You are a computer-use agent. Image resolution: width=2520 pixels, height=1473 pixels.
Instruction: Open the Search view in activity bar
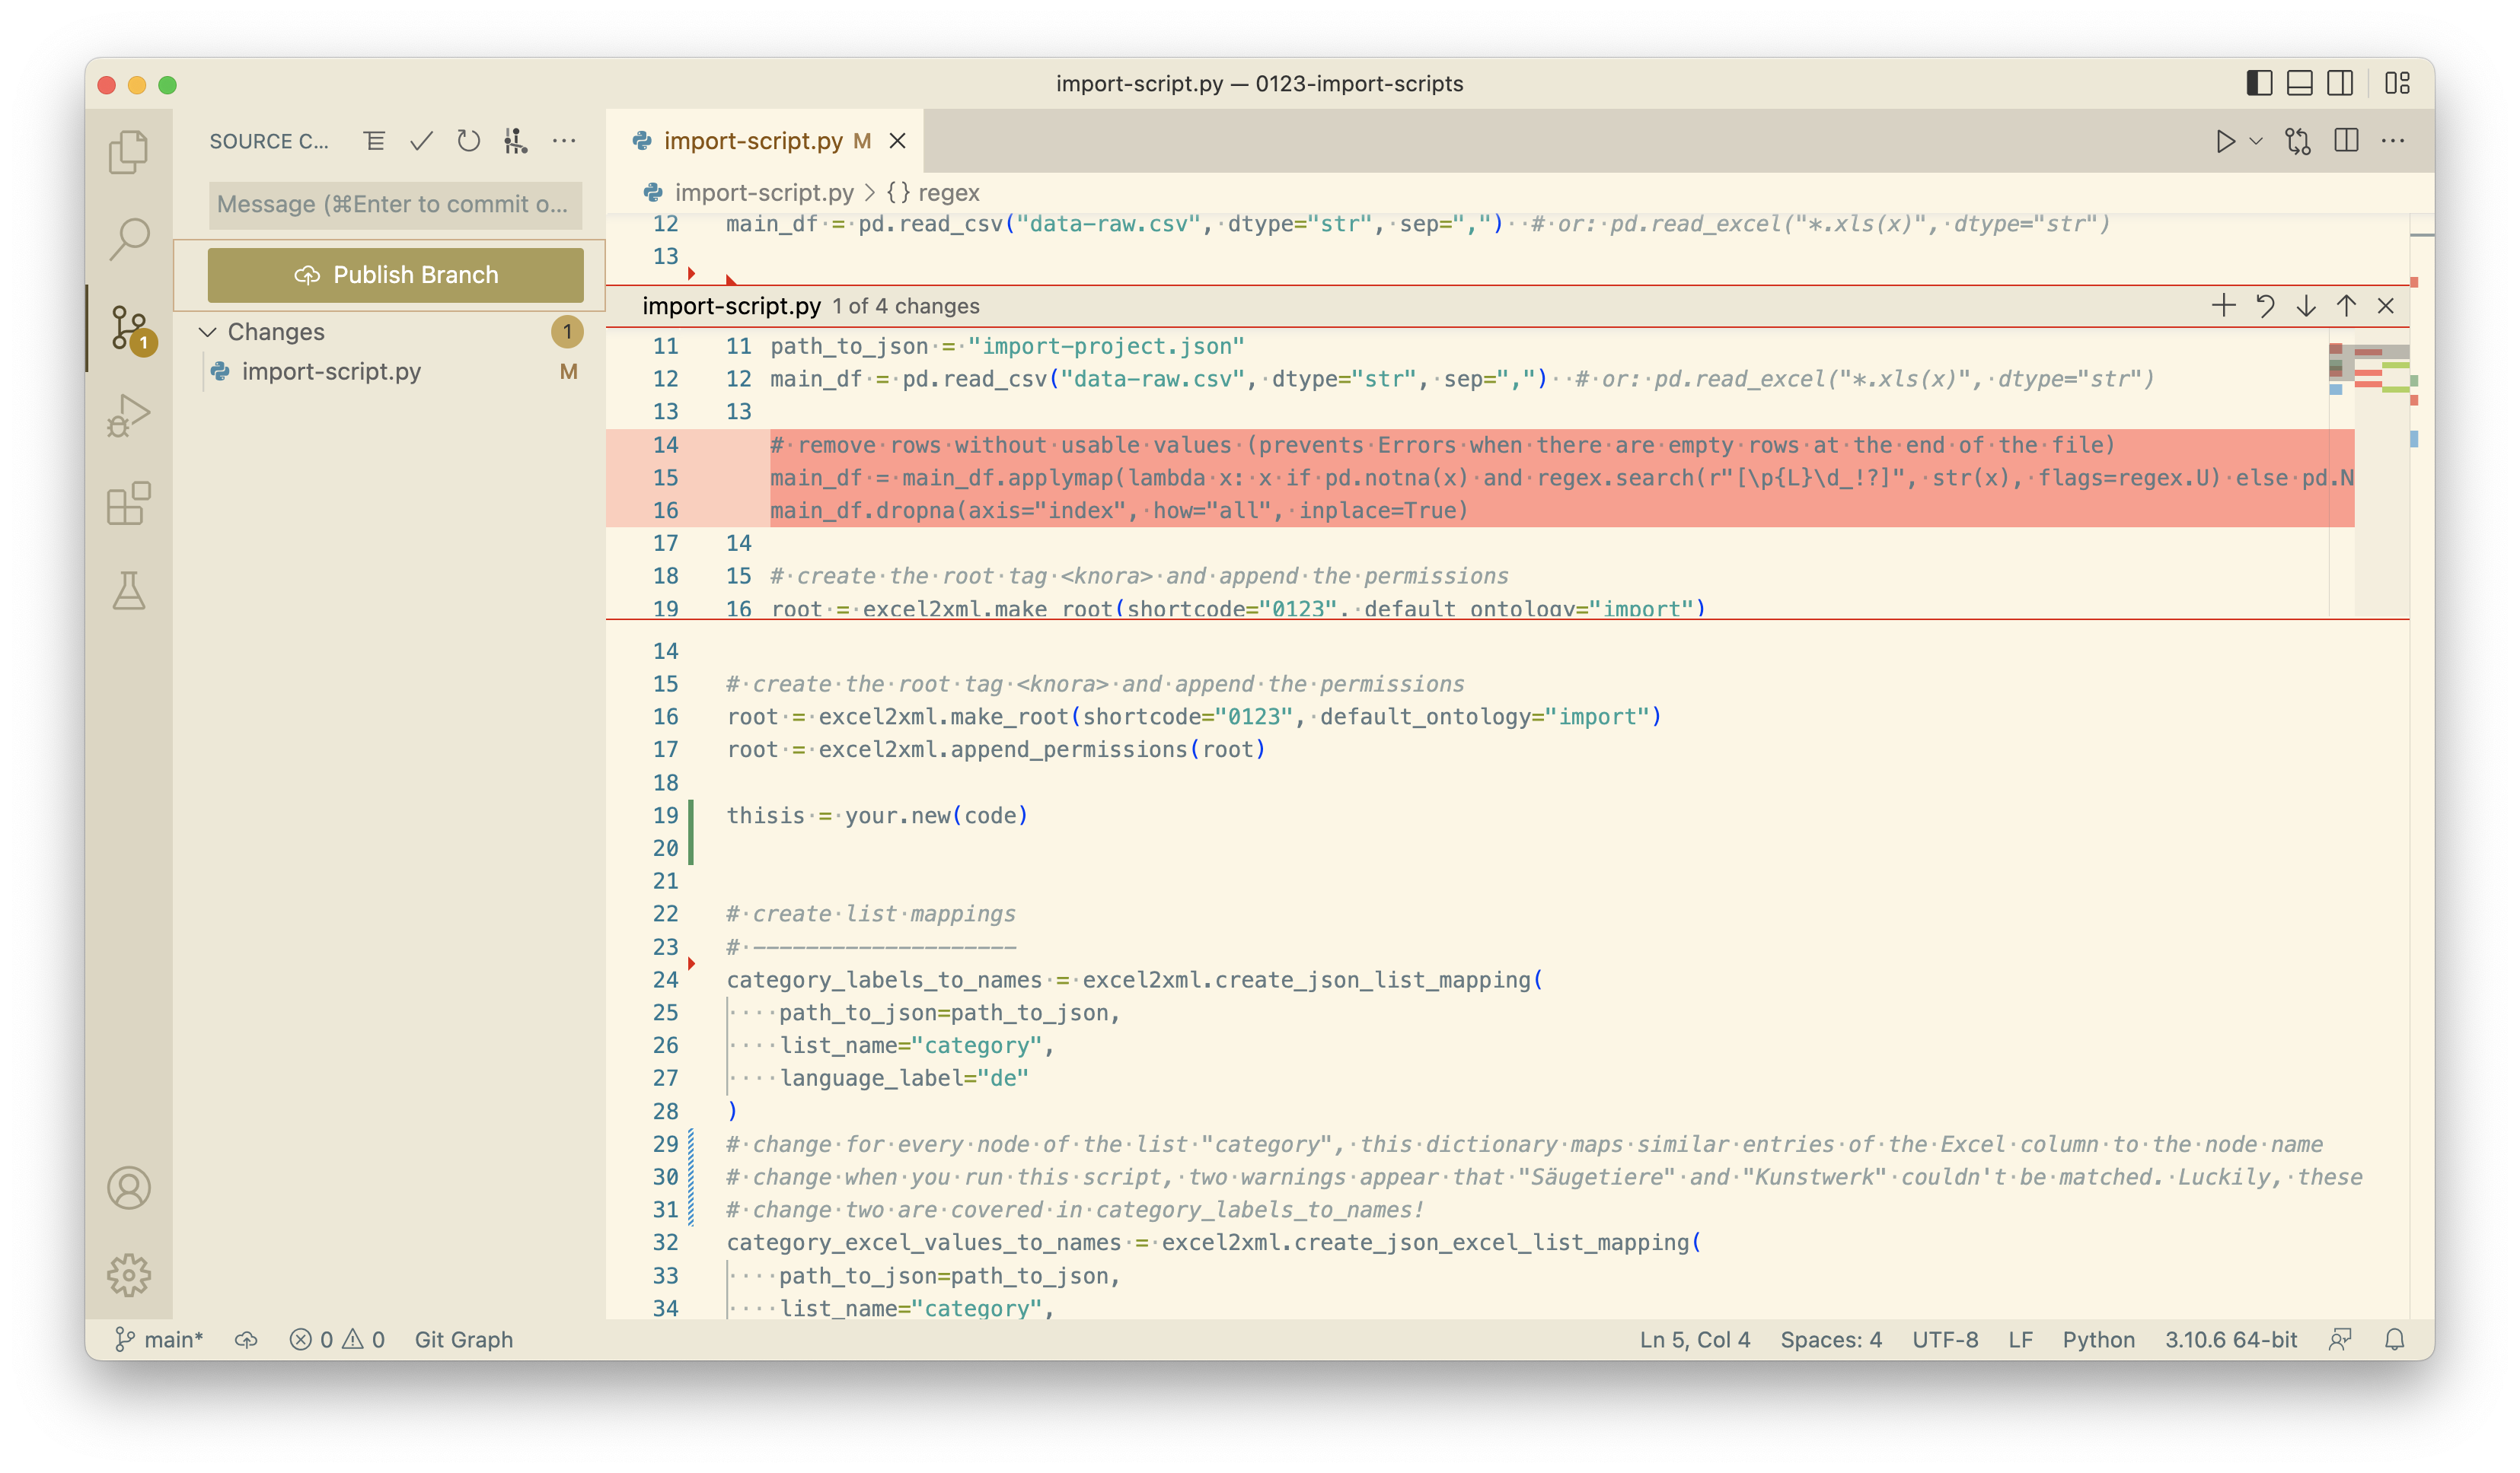coord(128,239)
